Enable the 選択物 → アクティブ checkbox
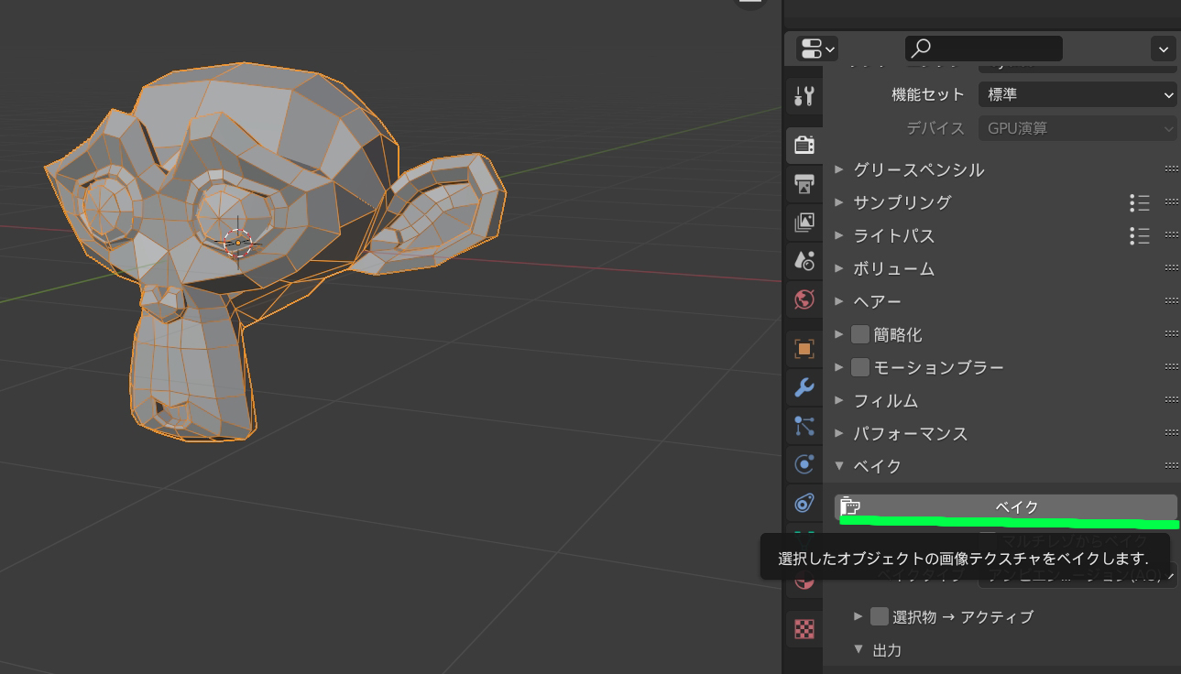1181x674 pixels. [880, 616]
